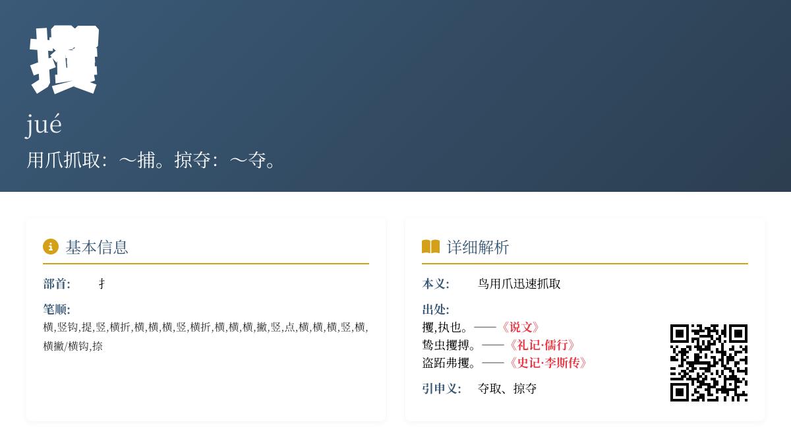
Task: Click the 笔顺 label
Action: tap(57, 310)
